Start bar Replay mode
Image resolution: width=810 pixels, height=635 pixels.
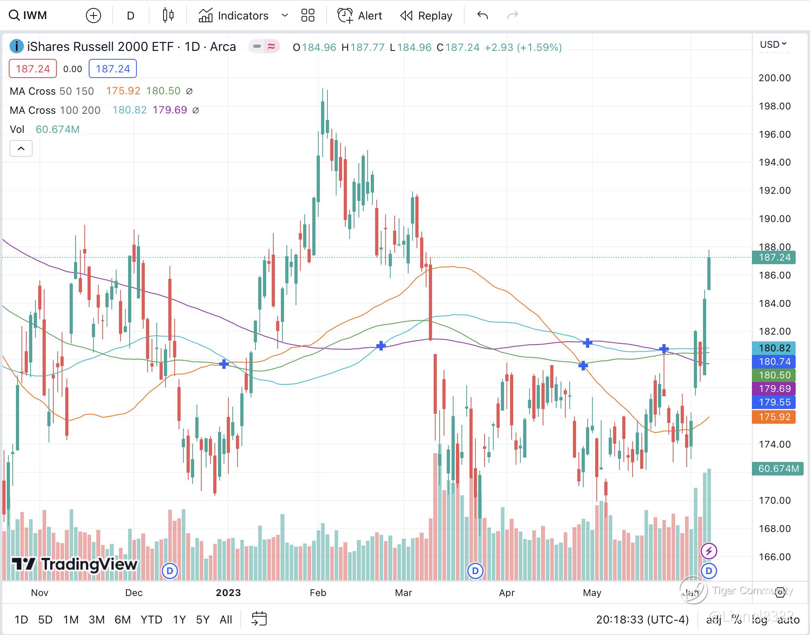(426, 16)
